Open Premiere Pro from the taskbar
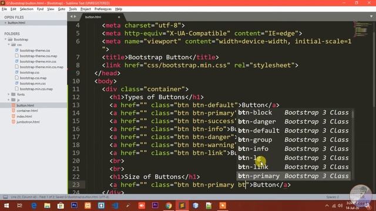 (x=155, y=206)
